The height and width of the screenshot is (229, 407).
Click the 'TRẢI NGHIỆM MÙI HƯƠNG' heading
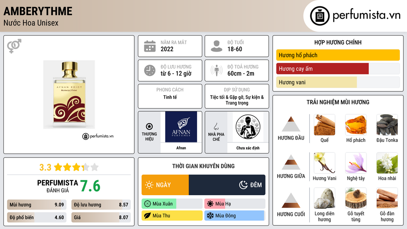coord(338,102)
